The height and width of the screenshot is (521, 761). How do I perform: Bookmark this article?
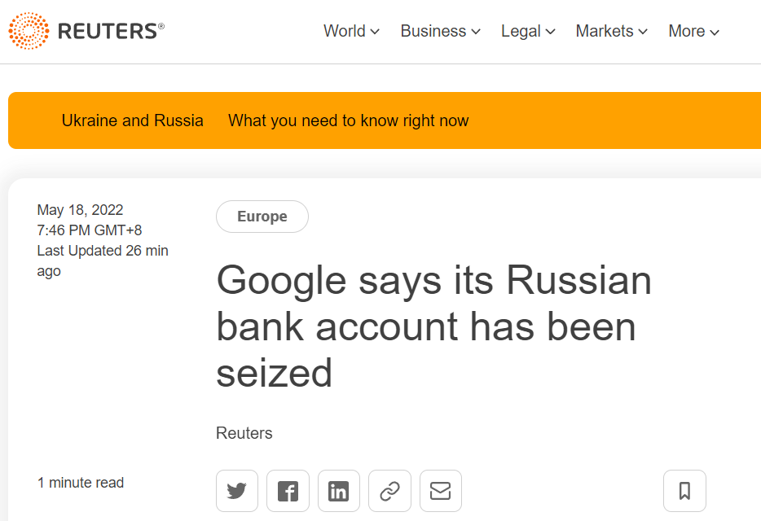tap(684, 490)
